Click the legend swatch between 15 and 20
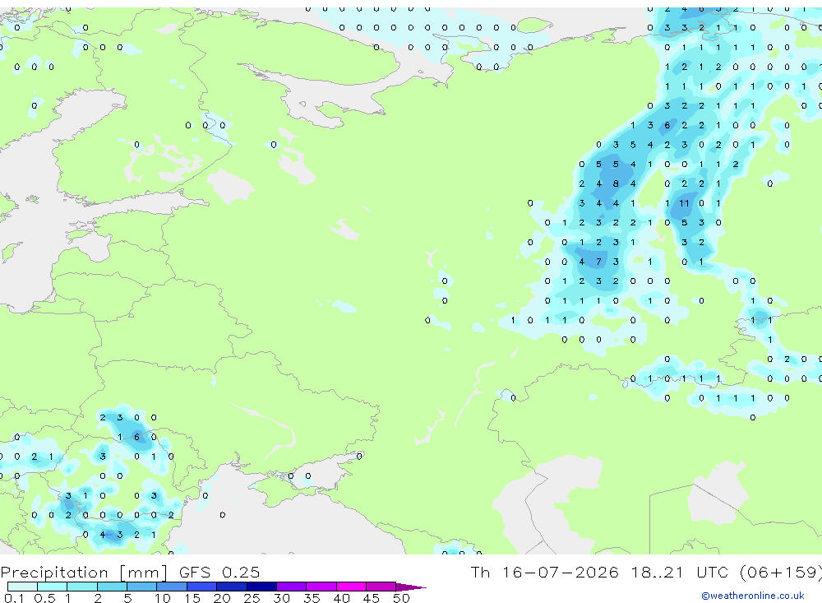The image size is (822, 603). point(202,587)
